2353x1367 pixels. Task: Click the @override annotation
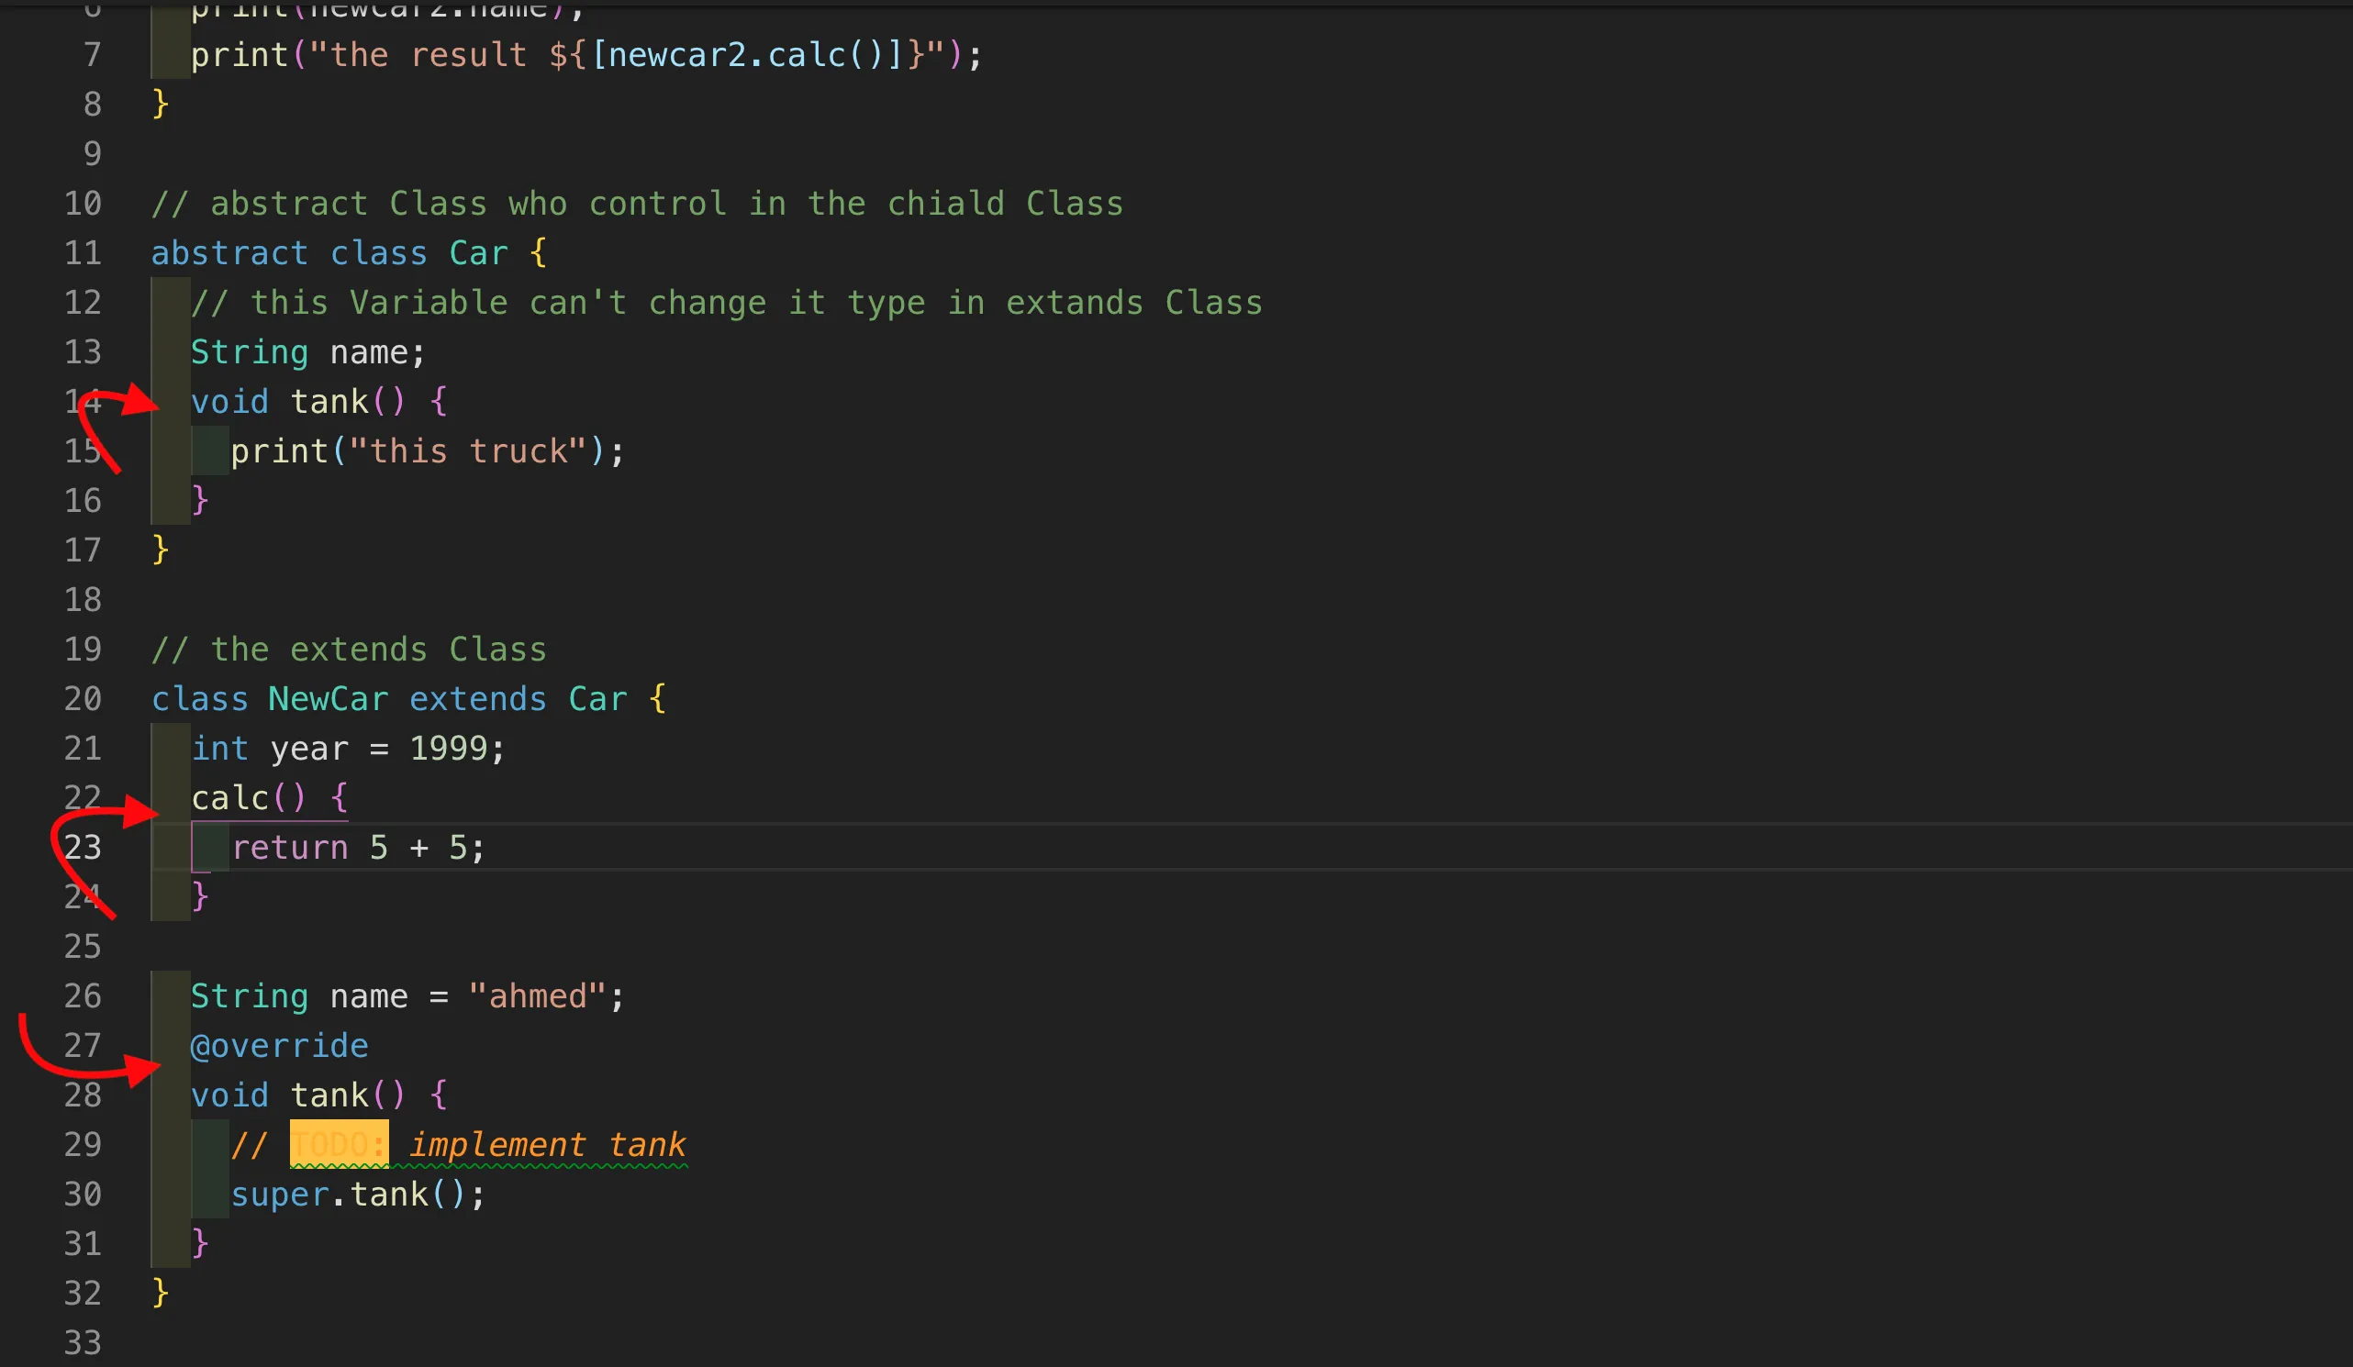(x=279, y=1045)
